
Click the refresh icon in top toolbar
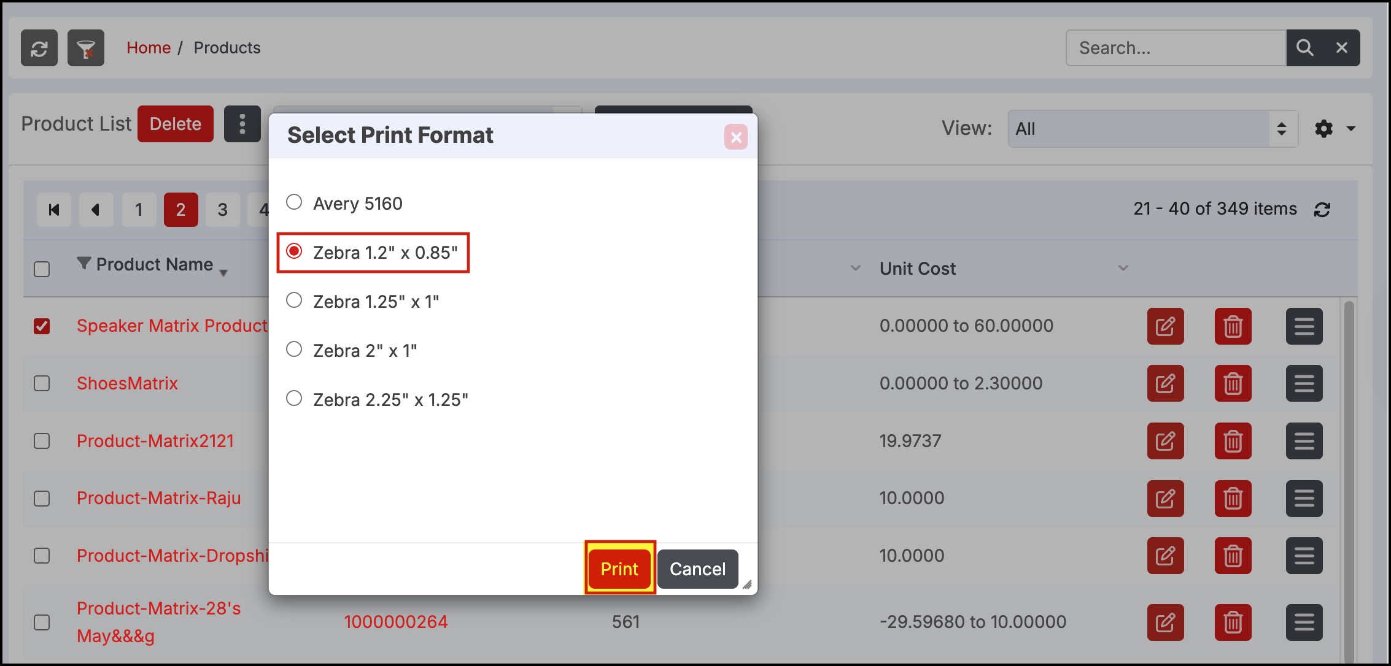coord(39,48)
